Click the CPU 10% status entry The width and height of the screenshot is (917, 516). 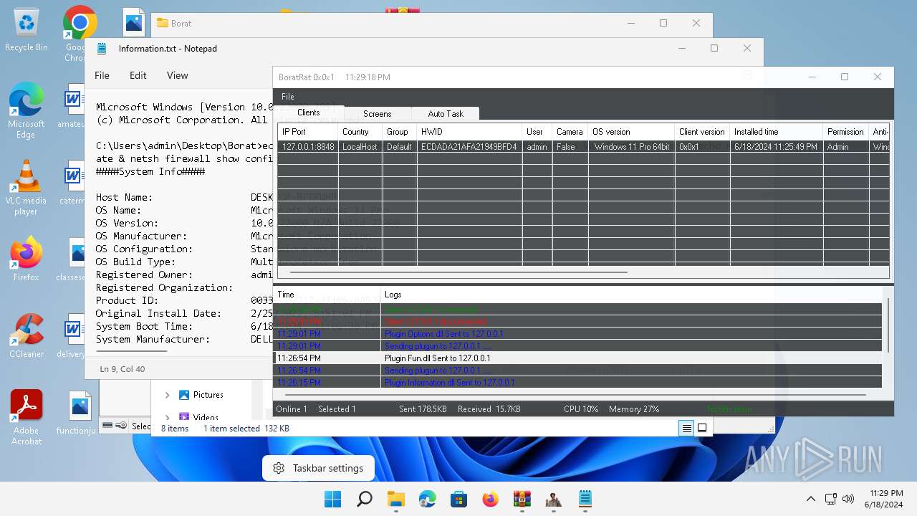click(x=580, y=409)
